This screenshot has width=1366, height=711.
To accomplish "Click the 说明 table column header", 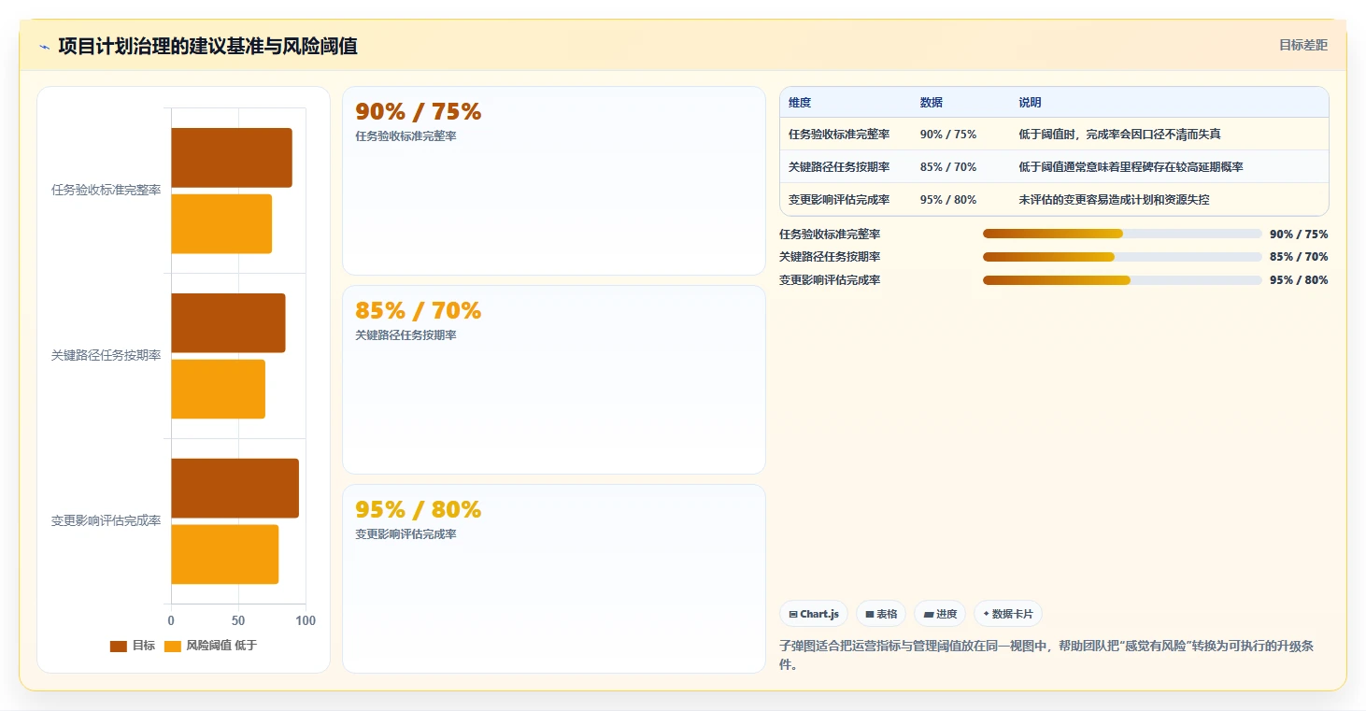I will pyautogui.click(x=1030, y=103).
